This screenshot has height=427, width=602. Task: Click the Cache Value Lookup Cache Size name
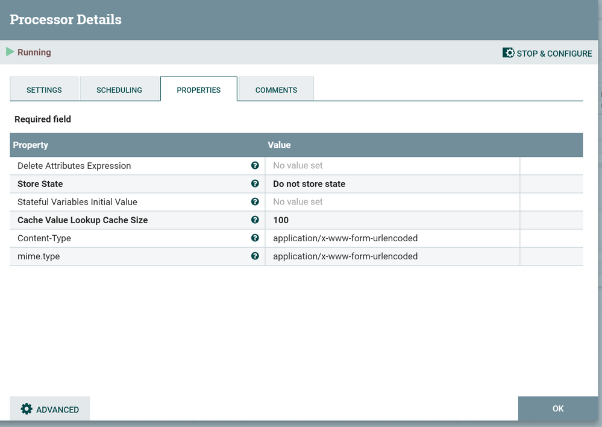point(83,220)
